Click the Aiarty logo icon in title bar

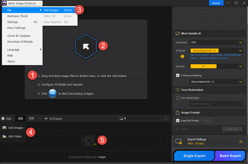click(4, 3)
